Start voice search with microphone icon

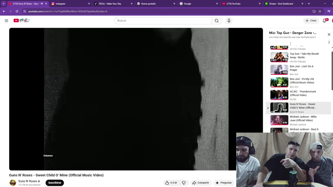tap(229, 21)
